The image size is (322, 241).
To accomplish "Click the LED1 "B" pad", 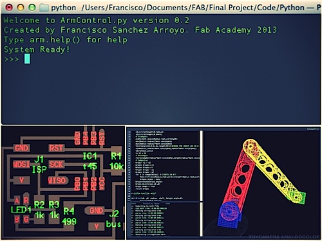I will (x=17, y=219).
